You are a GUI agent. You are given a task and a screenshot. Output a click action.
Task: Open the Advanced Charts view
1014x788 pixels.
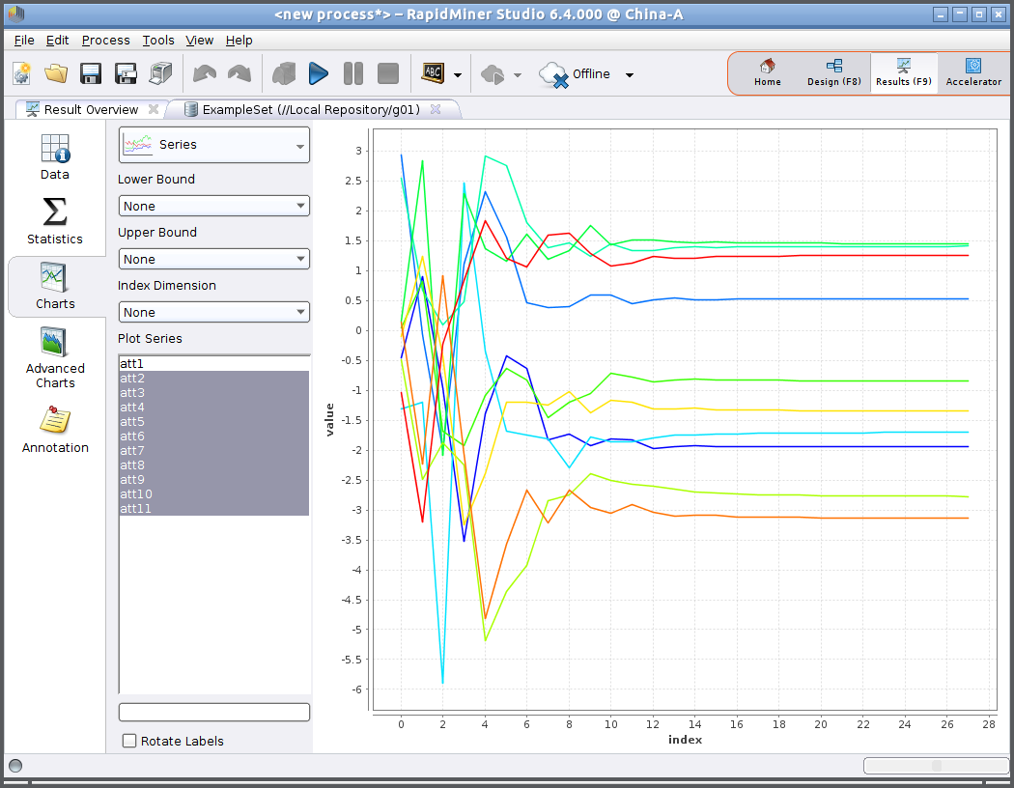coord(55,357)
